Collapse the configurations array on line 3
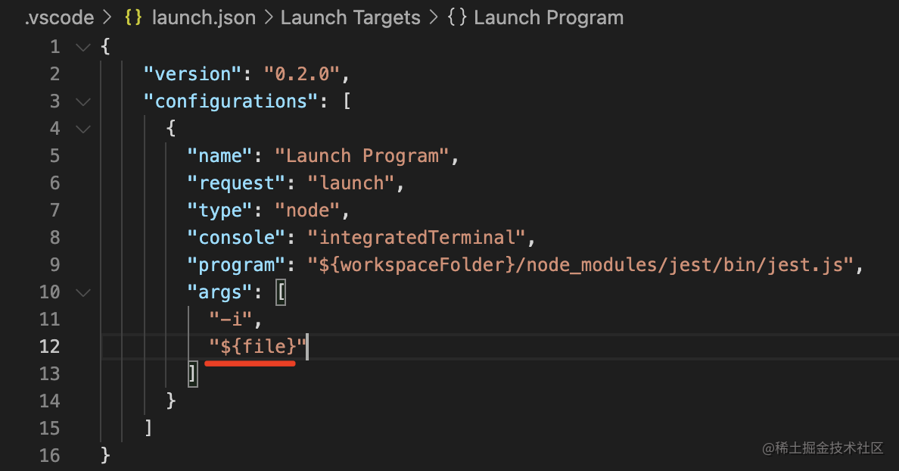The width and height of the screenshot is (899, 471). point(84,101)
